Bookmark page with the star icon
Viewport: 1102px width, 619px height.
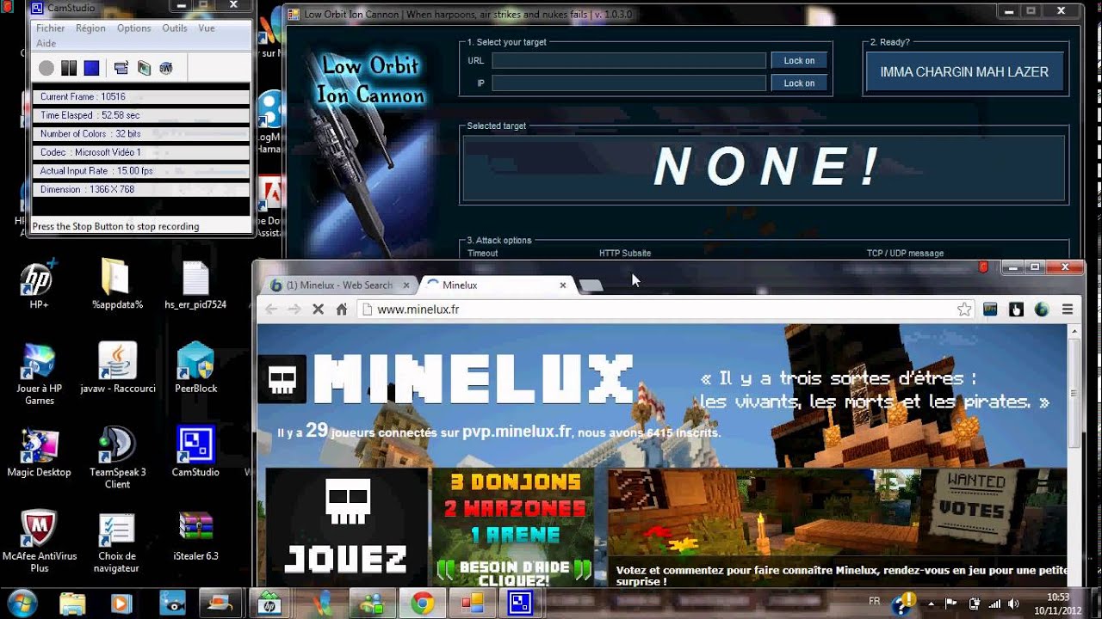pyautogui.click(x=964, y=309)
